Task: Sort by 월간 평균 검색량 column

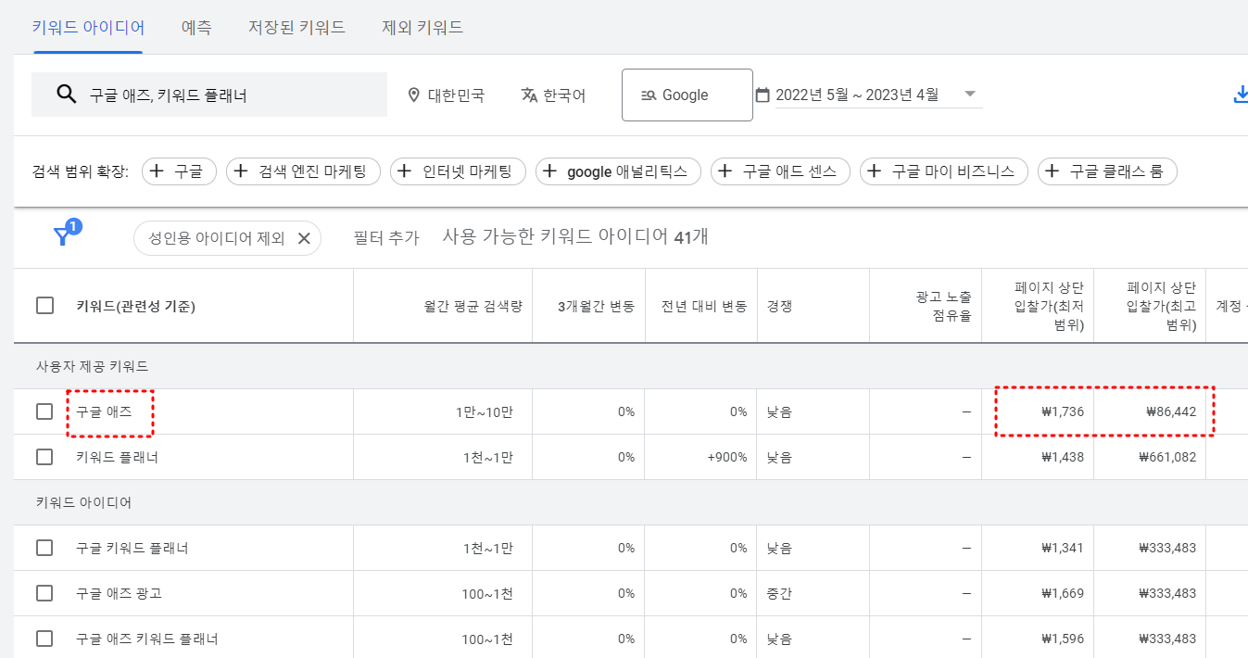Action: (473, 306)
